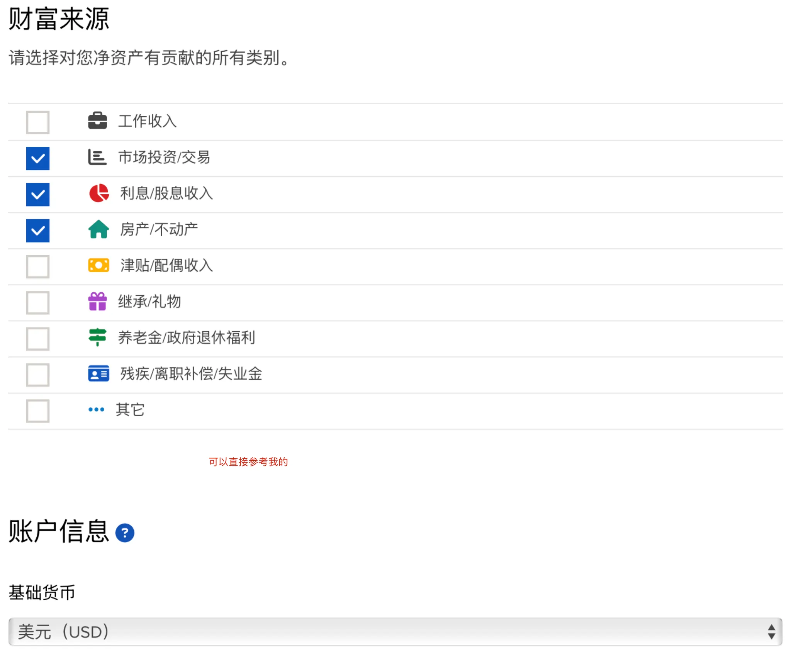Click the briefcase icon for 工作收入
The width and height of the screenshot is (791, 653).
tap(97, 121)
